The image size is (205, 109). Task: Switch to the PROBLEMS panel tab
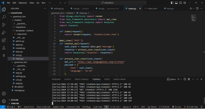coord(56,79)
